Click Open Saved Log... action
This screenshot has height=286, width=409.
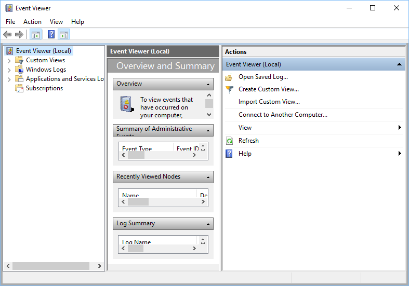[x=263, y=77]
